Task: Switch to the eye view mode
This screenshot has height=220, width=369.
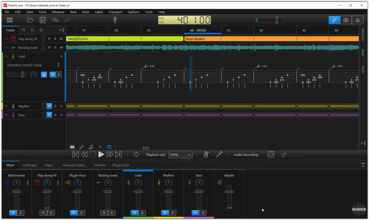Action: point(346,20)
